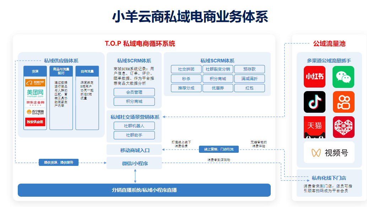367x207 pixels.
Task: Select the 推荐分成 box
Action: [186, 88]
